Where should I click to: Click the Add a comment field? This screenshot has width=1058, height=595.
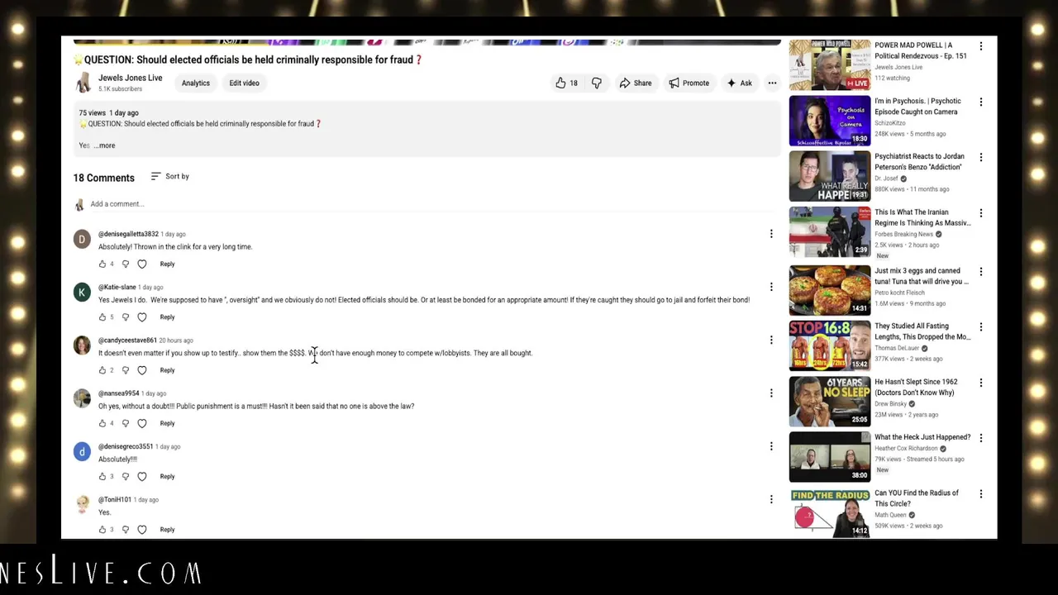point(434,204)
